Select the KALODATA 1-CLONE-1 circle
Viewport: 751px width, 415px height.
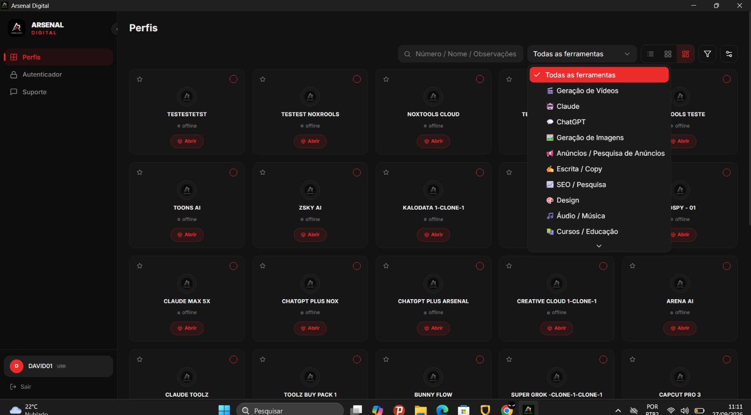pos(480,173)
